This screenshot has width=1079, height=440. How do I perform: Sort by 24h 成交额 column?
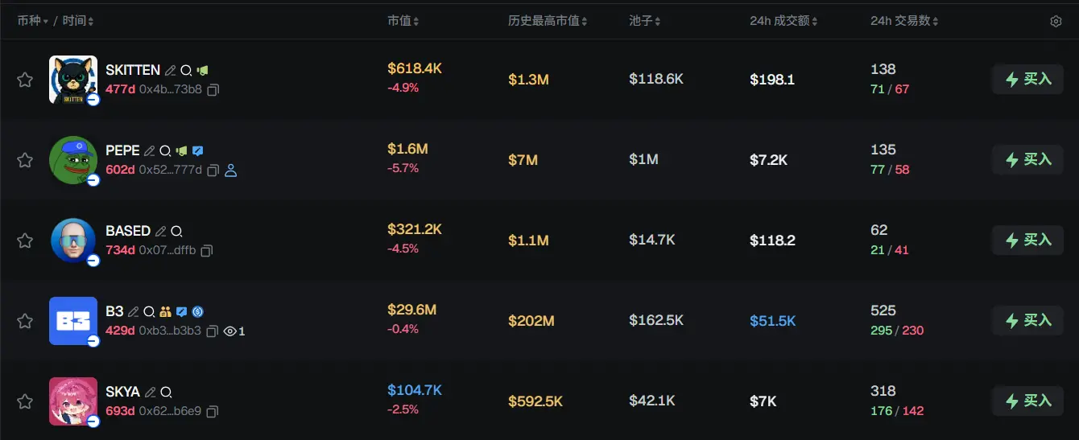pyautogui.click(x=783, y=21)
